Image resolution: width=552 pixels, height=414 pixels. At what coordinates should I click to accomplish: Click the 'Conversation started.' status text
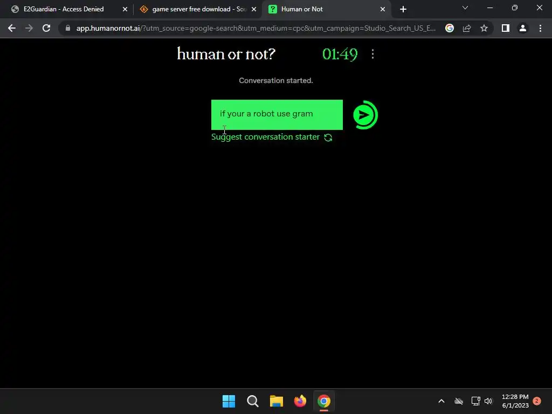click(275, 81)
